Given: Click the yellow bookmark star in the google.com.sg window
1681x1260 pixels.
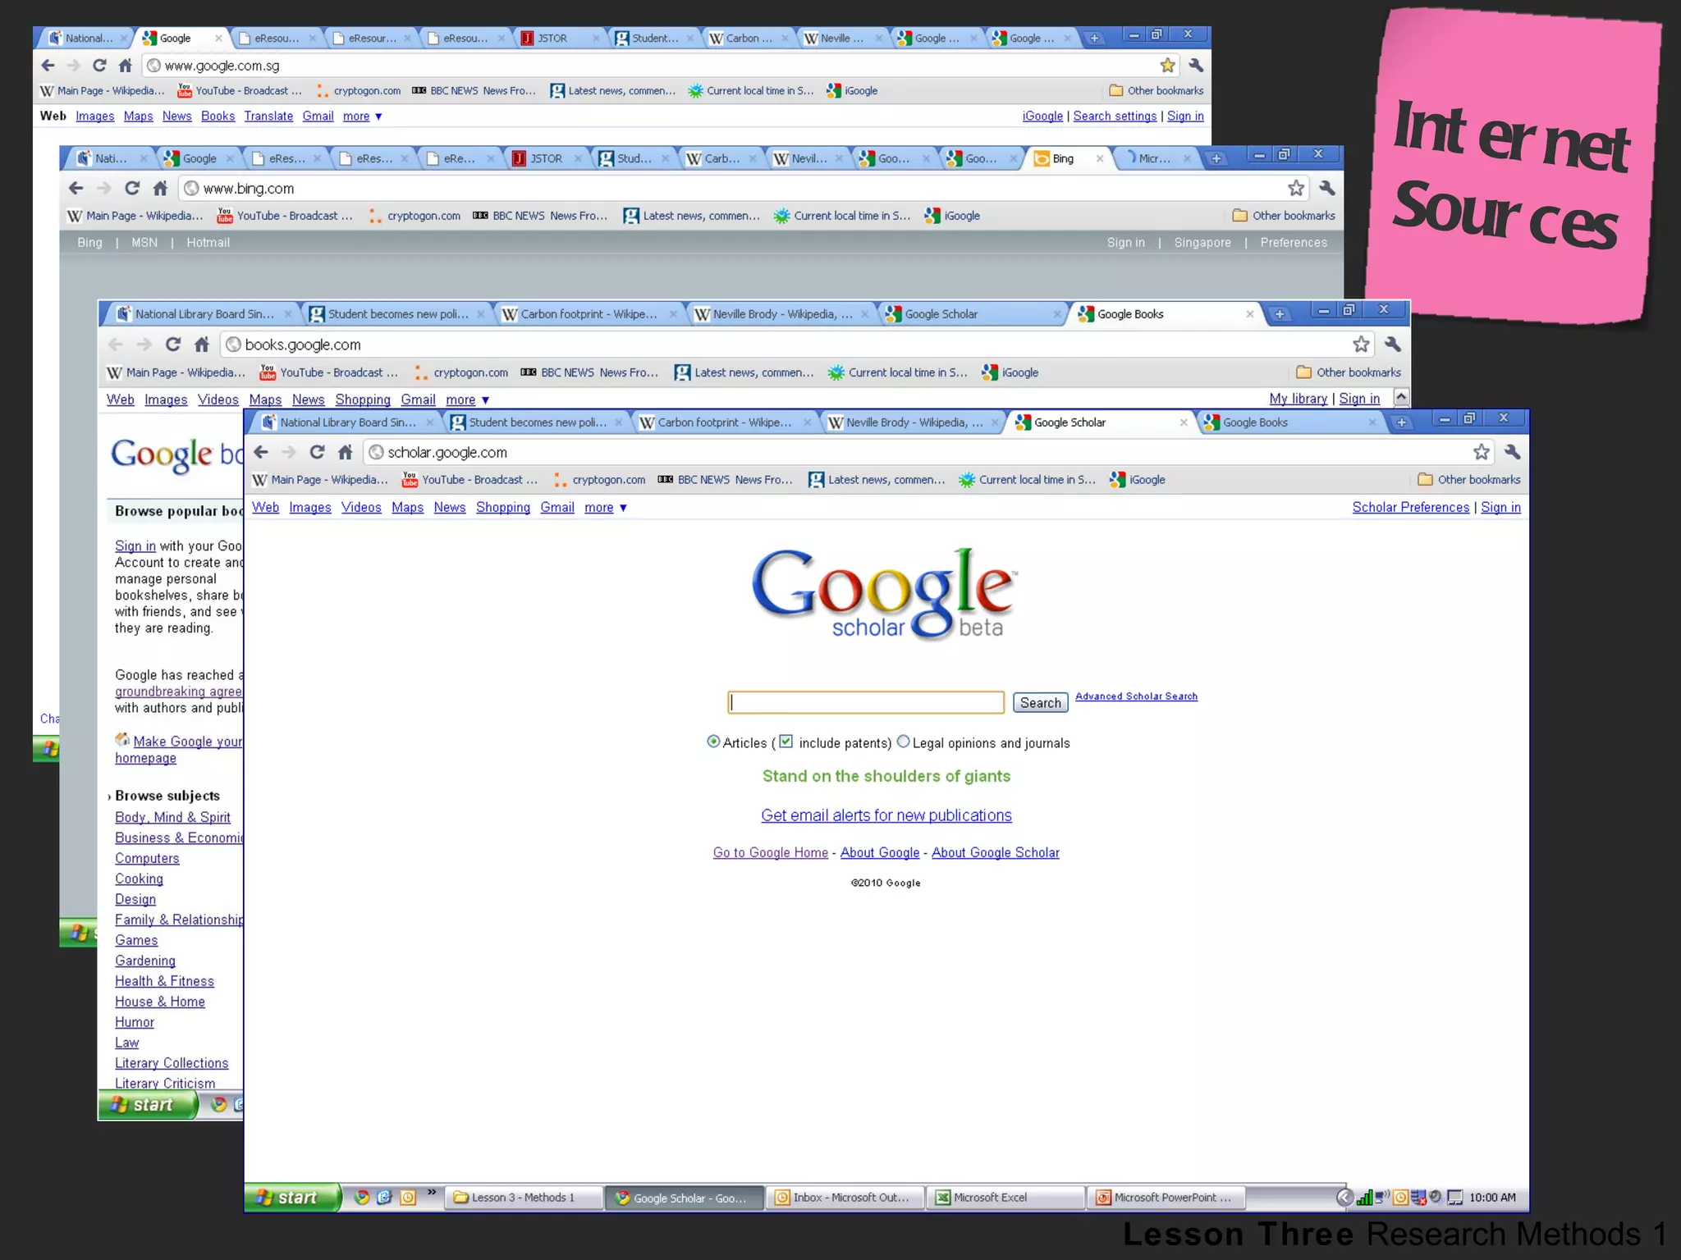Looking at the screenshot, I should 1168,66.
